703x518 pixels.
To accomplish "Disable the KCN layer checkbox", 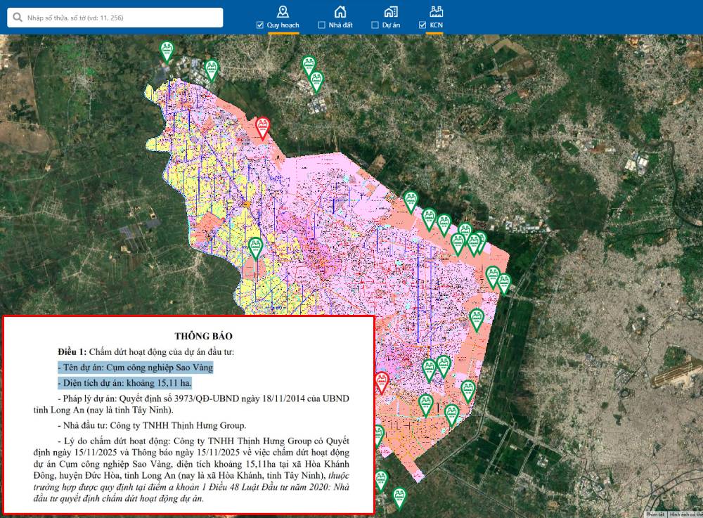I will coord(423,25).
